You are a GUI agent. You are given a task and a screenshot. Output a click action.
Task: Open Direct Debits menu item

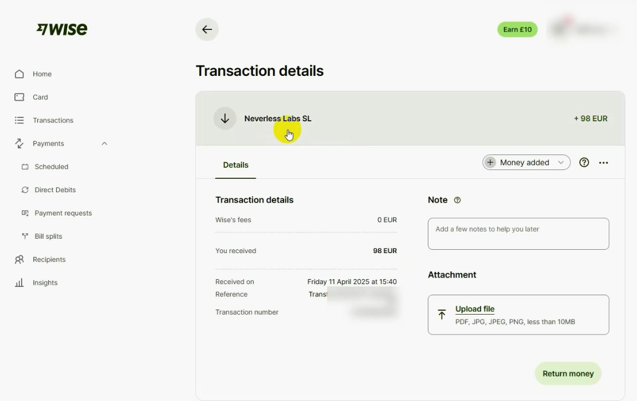tap(55, 190)
